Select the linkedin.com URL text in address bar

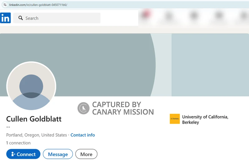coord(38,5)
